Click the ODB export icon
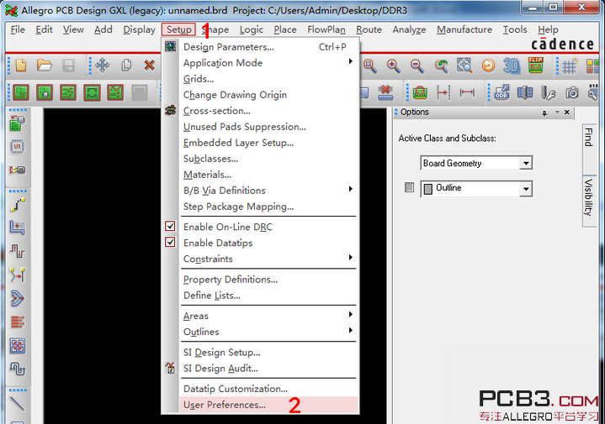Viewport: 605px width, 424px height. click(x=502, y=93)
